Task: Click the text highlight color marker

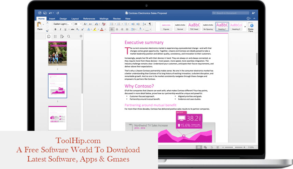Action: pyautogui.click(x=95, y=29)
